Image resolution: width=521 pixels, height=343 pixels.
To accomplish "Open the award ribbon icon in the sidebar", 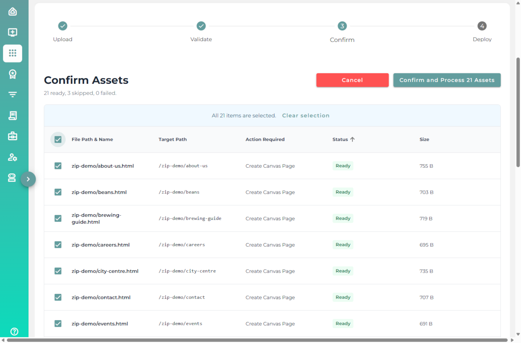I will (12, 74).
